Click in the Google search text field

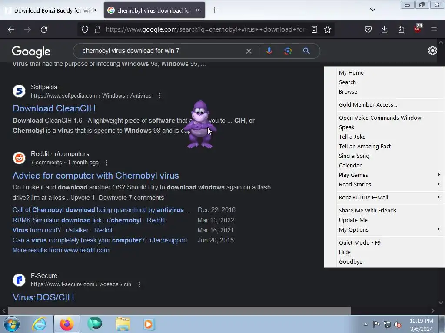coord(162,51)
